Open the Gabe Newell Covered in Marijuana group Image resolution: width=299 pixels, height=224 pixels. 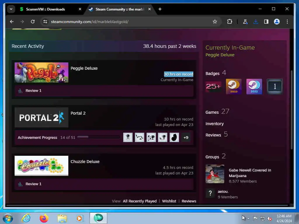click(x=250, y=173)
